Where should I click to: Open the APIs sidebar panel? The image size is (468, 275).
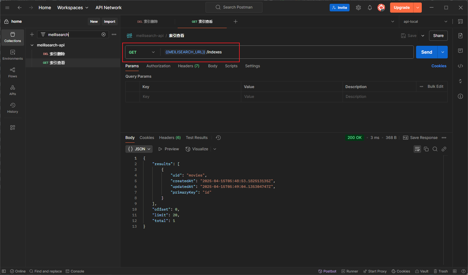point(12,90)
